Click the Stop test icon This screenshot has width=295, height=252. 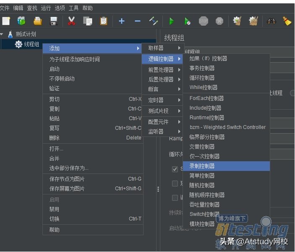(x=204, y=21)
